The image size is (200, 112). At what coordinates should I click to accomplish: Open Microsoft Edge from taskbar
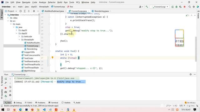[x=20, y=110]
